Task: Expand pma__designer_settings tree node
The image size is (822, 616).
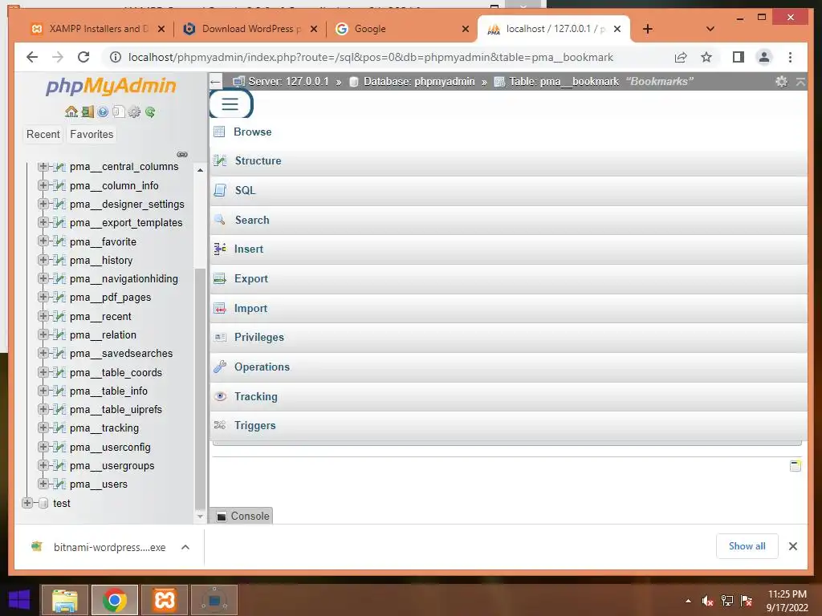Action: pos(43,204)
